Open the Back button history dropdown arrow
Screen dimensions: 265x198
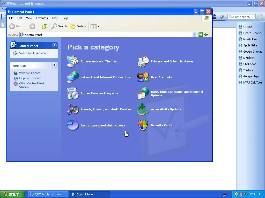tap(25, 26)
